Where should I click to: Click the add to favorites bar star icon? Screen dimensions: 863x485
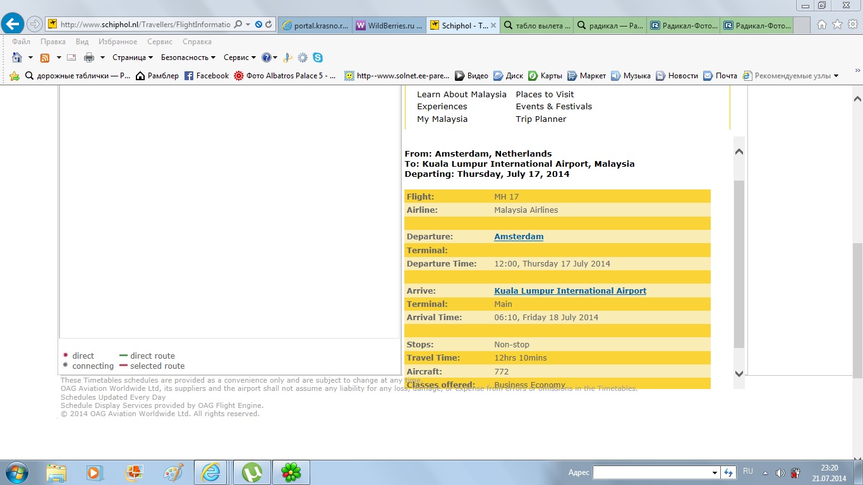15,76
